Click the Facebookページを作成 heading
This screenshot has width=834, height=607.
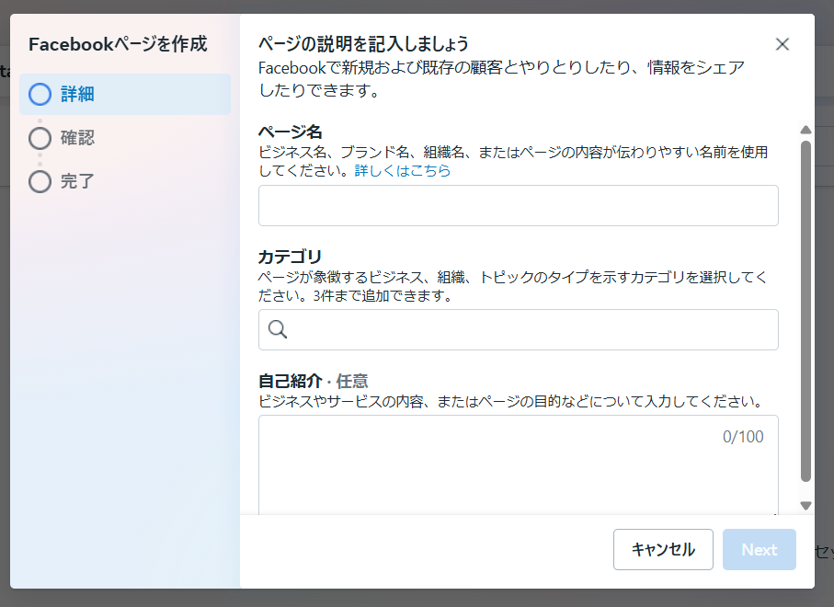click(118, 44)
